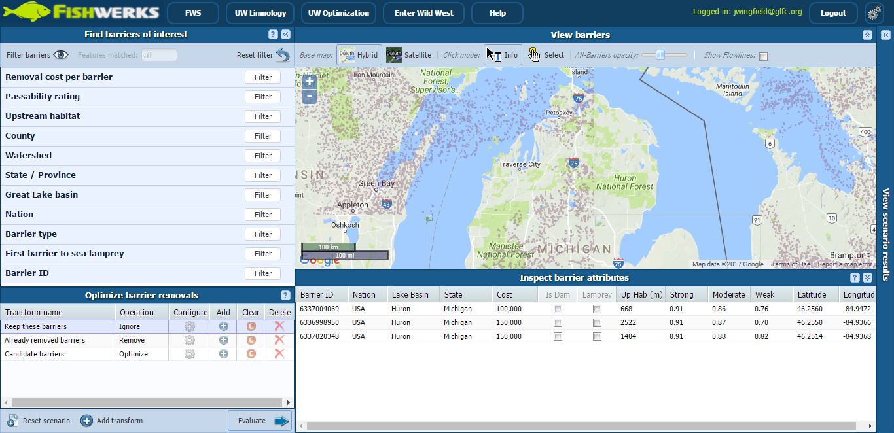Activate the Select click mode
The height and width of the screenshot is (433, 894).
coord(546,55)
